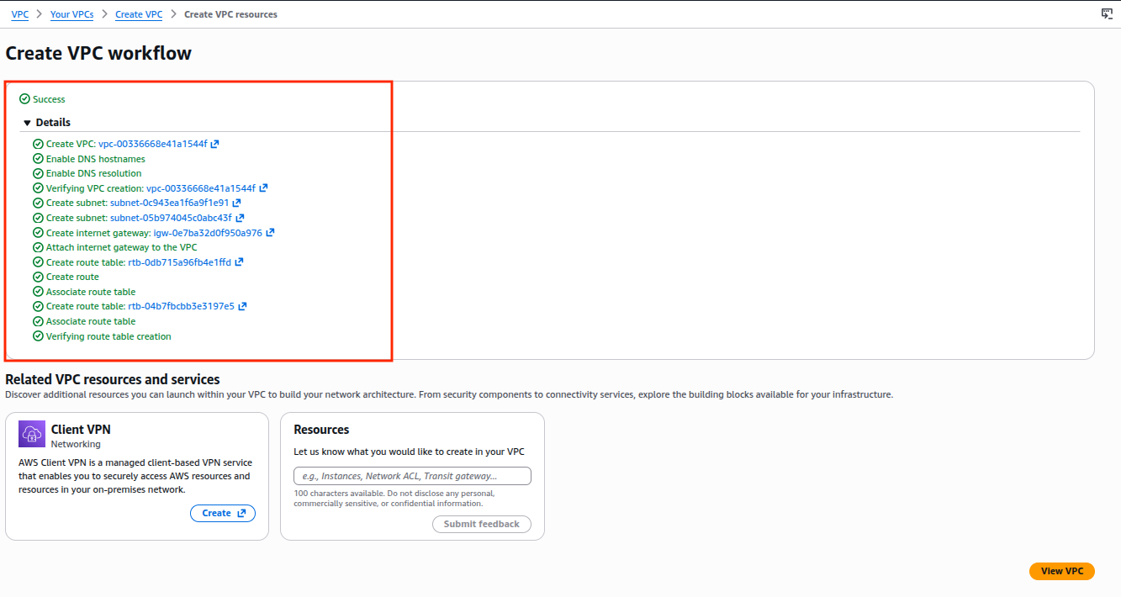Screen dimensions: 1121x597
Task: Go to VPC breadcrumb link
Action: [x=20, y=14]
